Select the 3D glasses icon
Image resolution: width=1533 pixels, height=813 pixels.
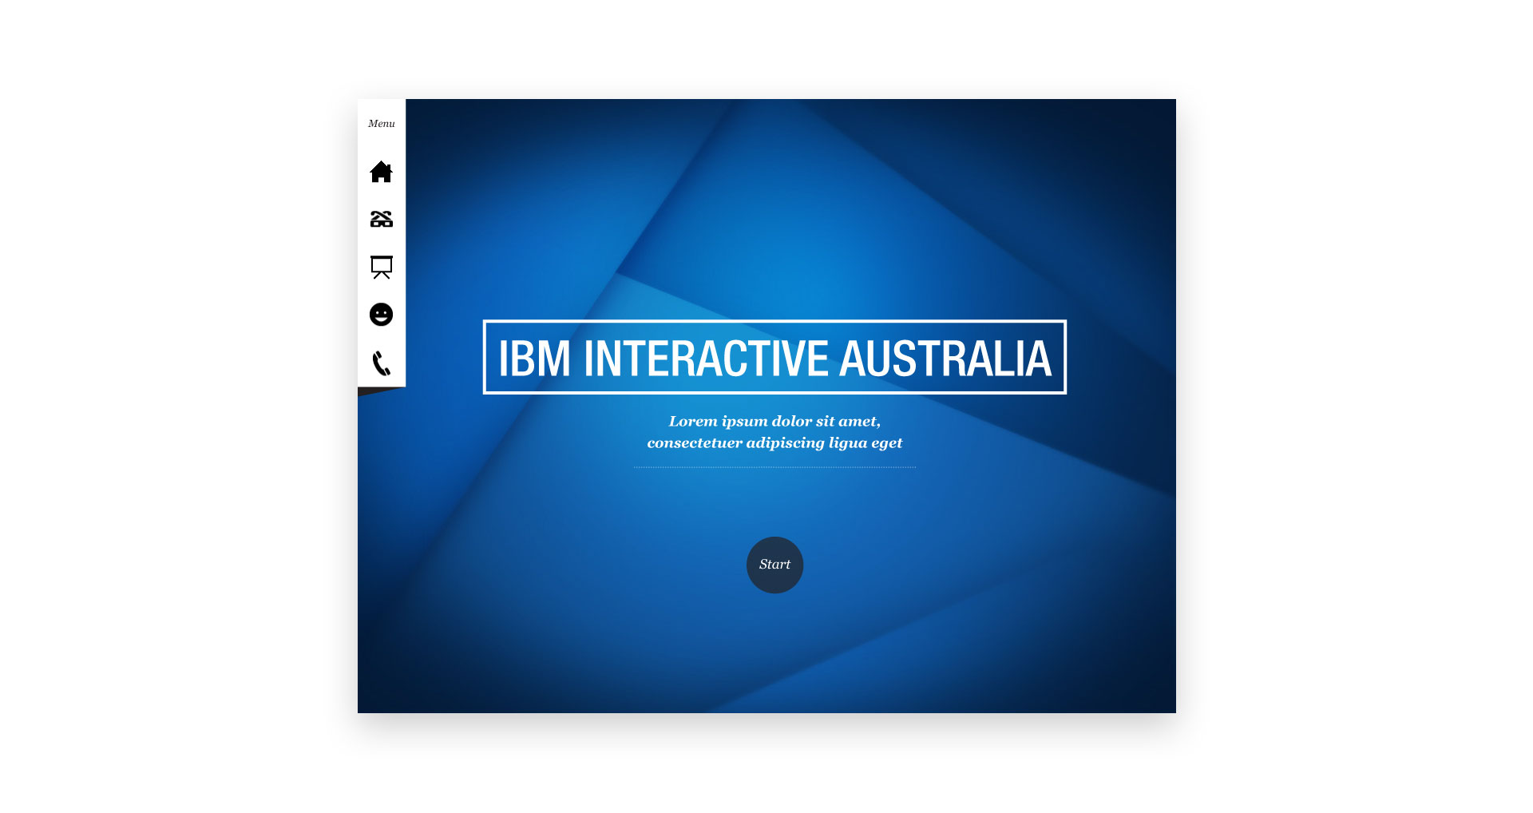point(381,219)
